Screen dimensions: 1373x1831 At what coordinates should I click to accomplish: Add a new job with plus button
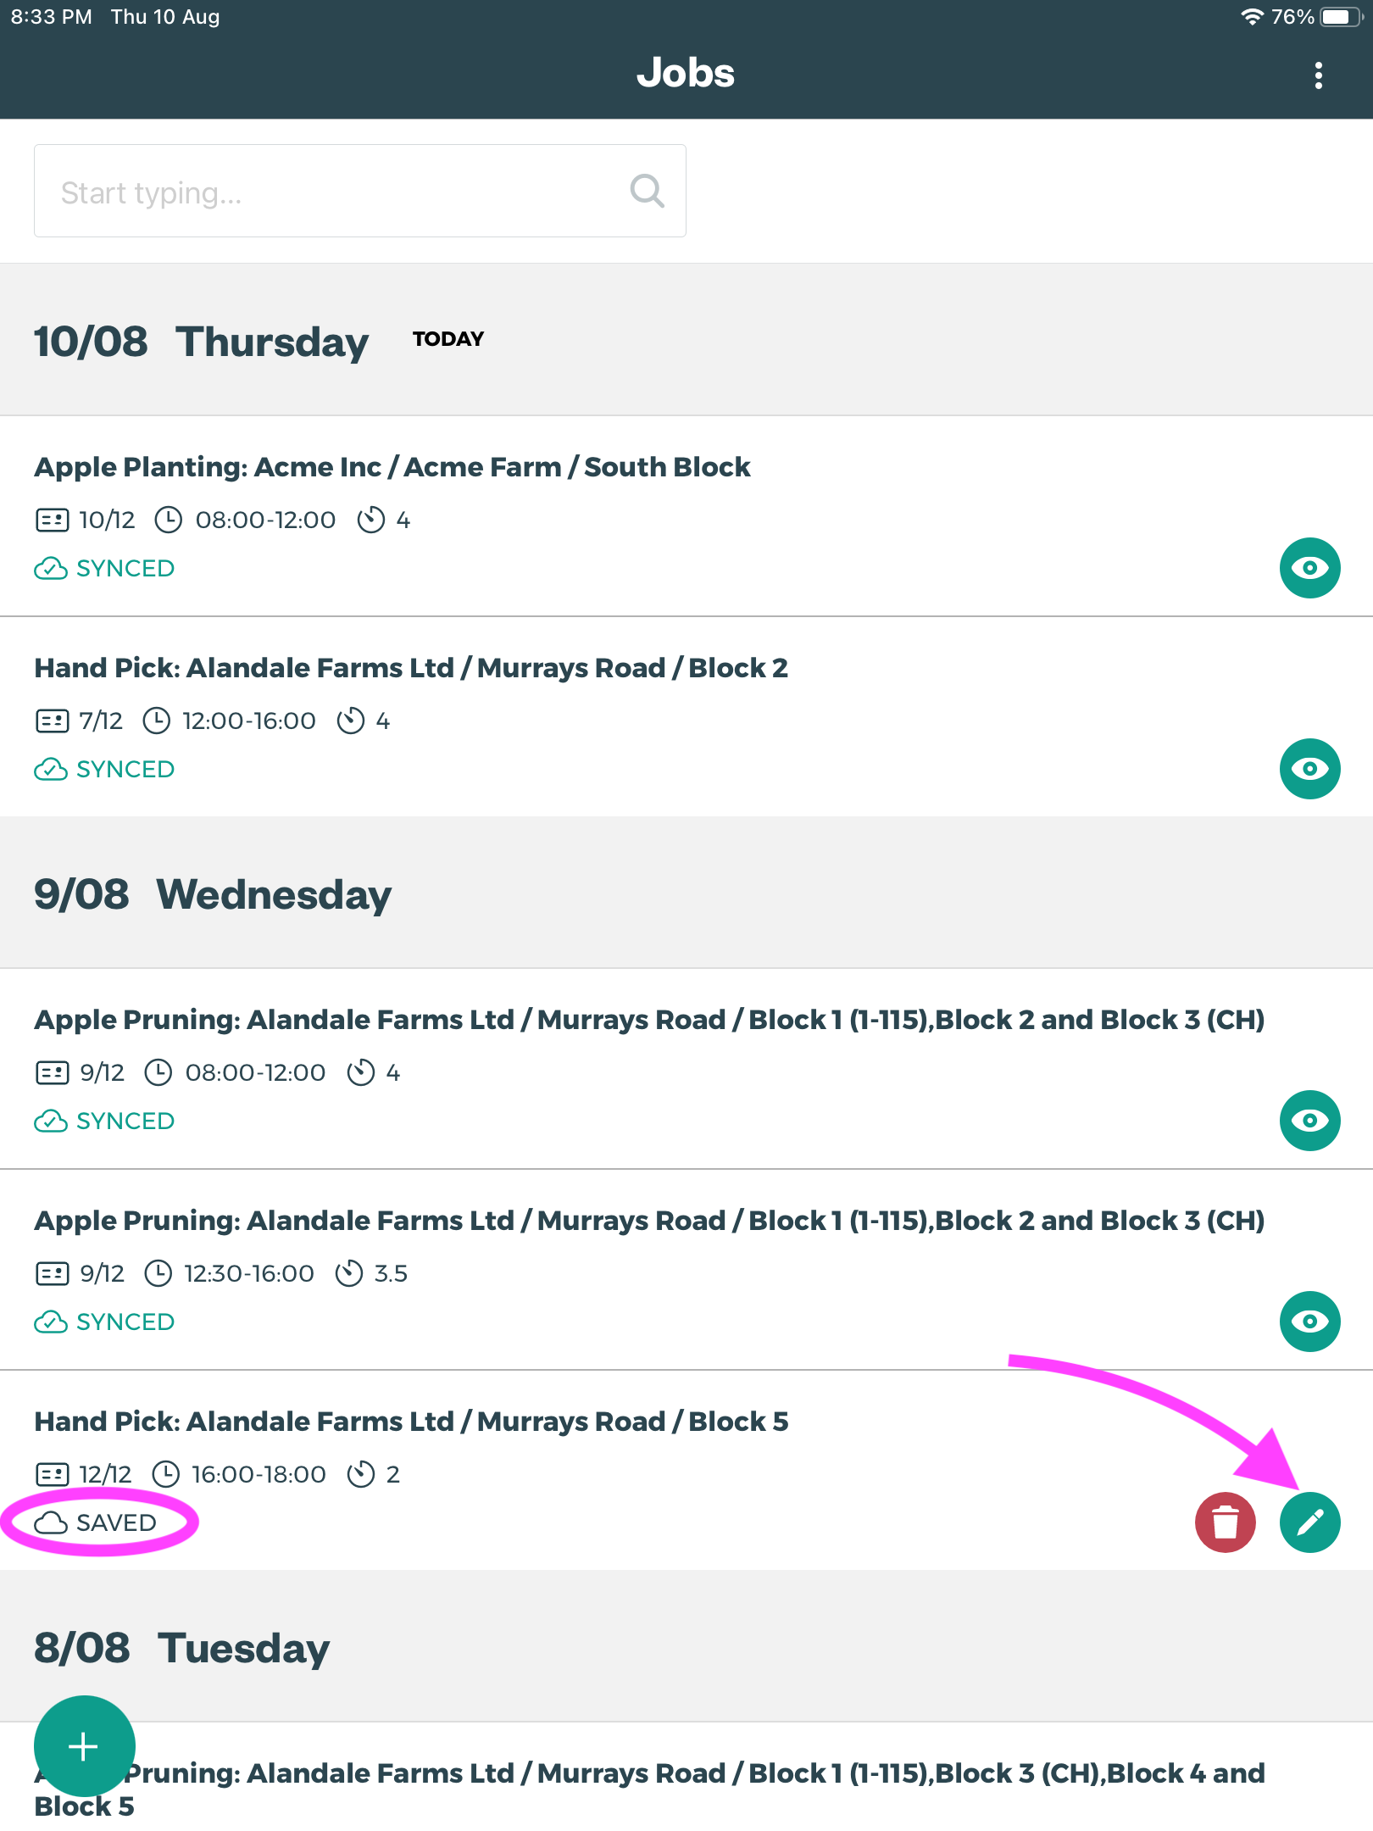(x=84, y=1746)
